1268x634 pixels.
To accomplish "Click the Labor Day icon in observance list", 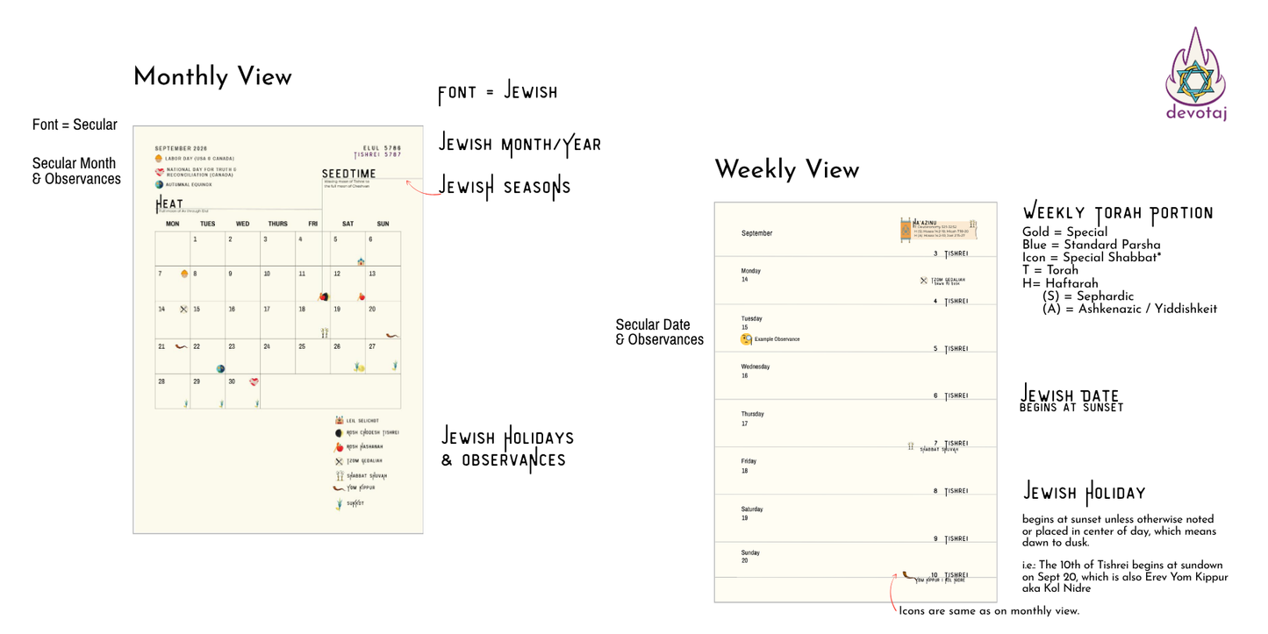I will (159, 159).
